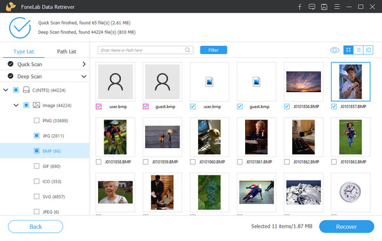382x241 pixels.
Task: Expand the Quick Scan section arrow
Action: pos(84,64)
